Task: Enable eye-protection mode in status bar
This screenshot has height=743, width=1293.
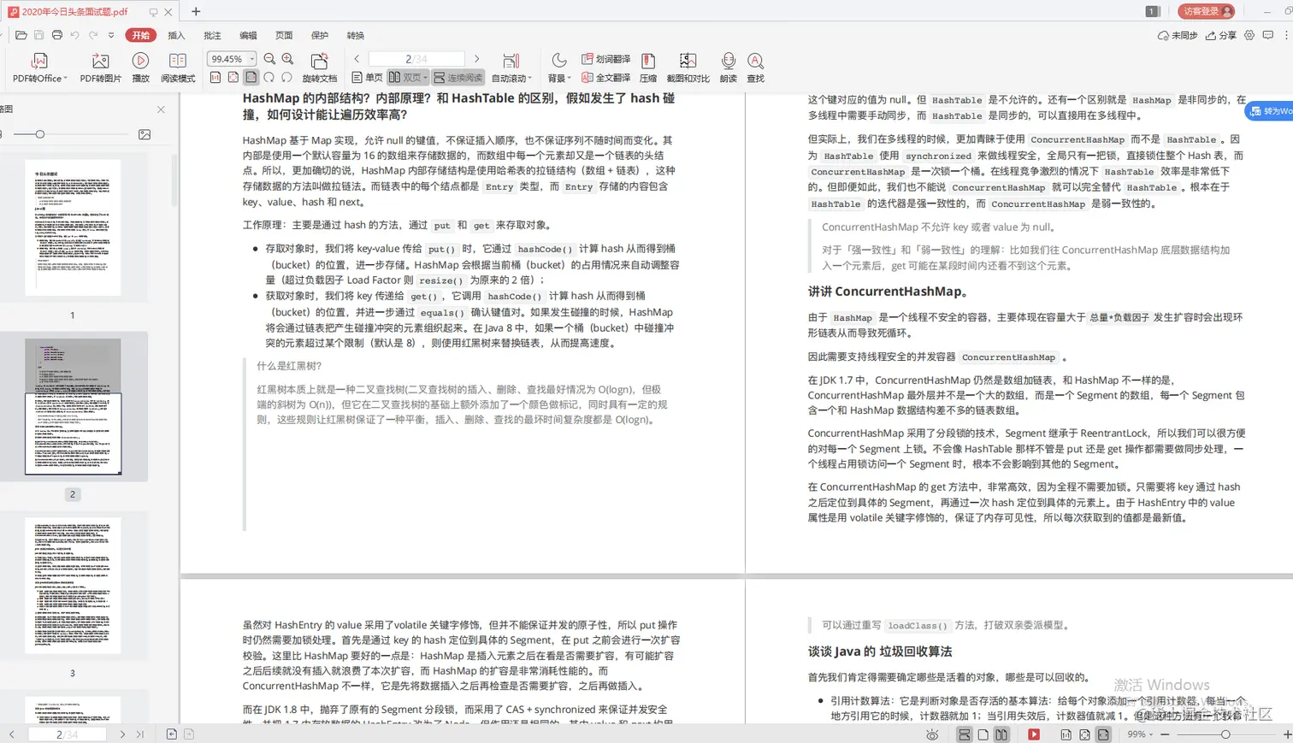Action: (932, 734)
